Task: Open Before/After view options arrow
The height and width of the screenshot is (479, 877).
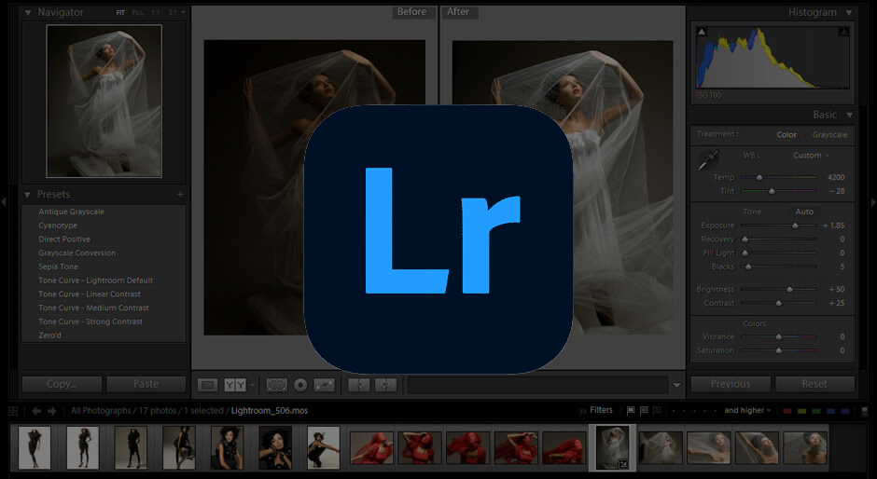Action: (x=253, y=385)
